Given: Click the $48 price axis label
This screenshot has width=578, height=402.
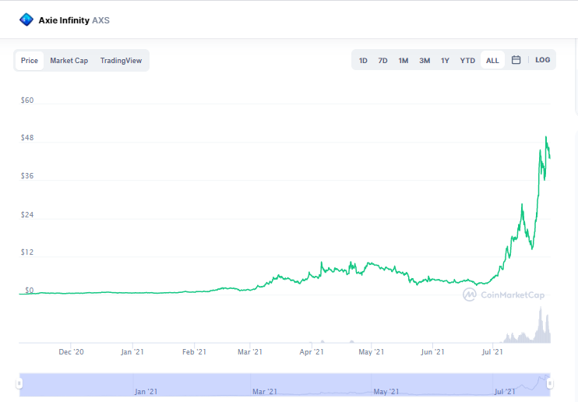Looking at the screenshot, I should 27,138.
